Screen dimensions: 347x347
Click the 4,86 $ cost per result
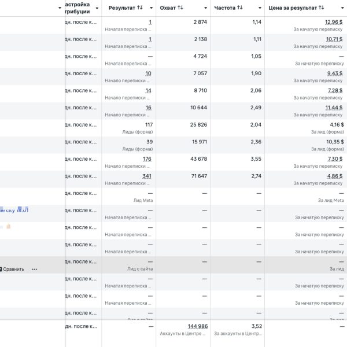335,176
